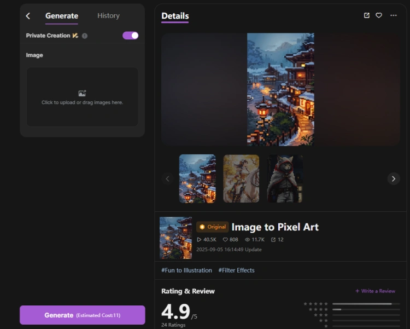Select the cat warrior example thumbnail
Viewport: 410px width, 329px height.
click(285, 178)
